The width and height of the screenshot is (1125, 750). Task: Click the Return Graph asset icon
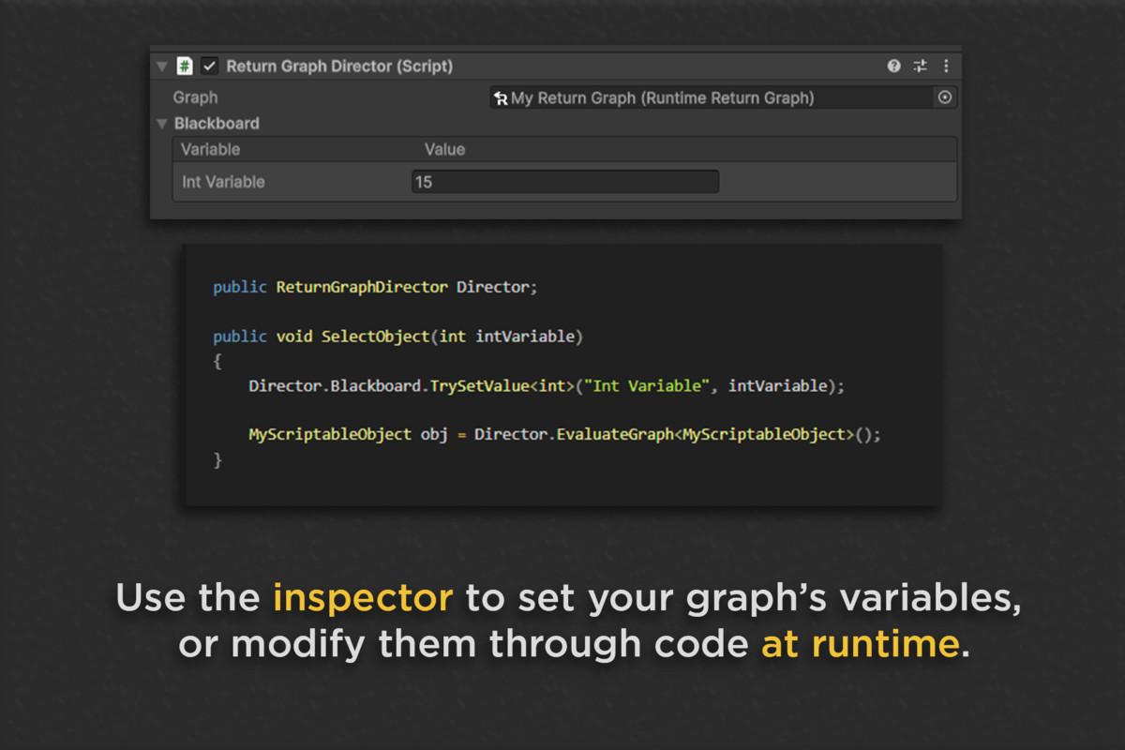pos(501,98)
